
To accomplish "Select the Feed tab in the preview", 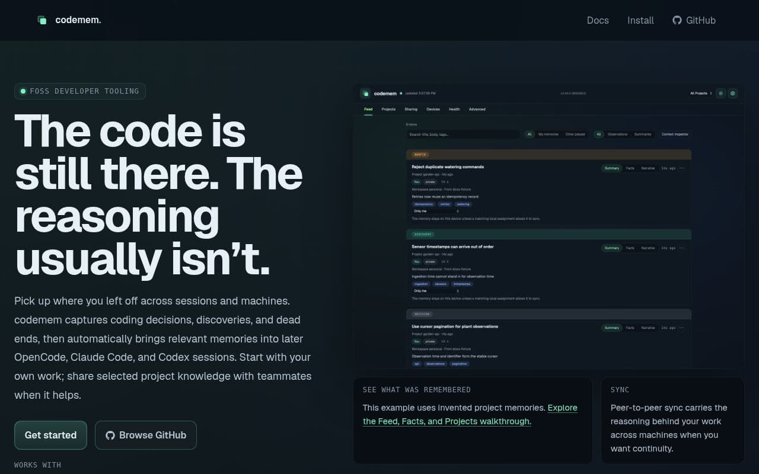I will pyautogui.click(x=368, y=109).
